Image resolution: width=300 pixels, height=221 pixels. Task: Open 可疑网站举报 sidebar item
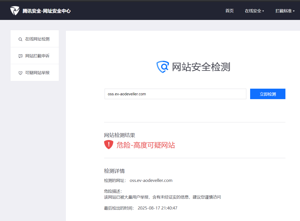point(35,73)
